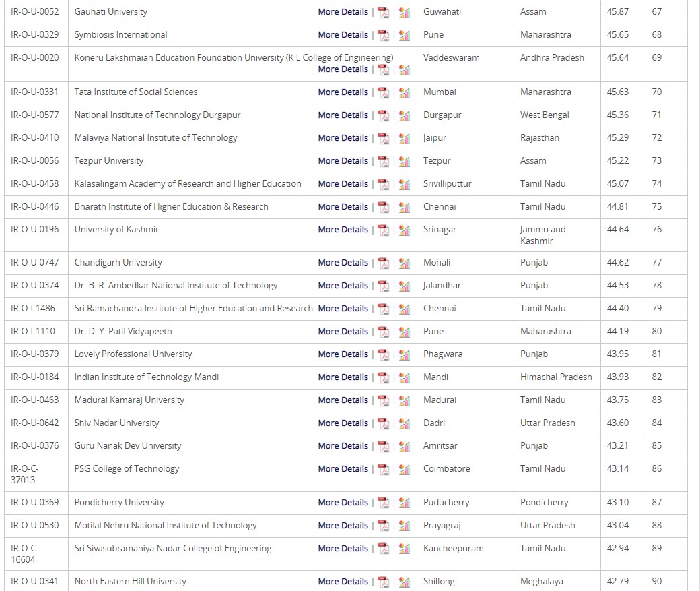This screenshot has height=591, width=700.
Task: Open PDF icon for NIT Durgapur
Action: (x=383, y=115)
